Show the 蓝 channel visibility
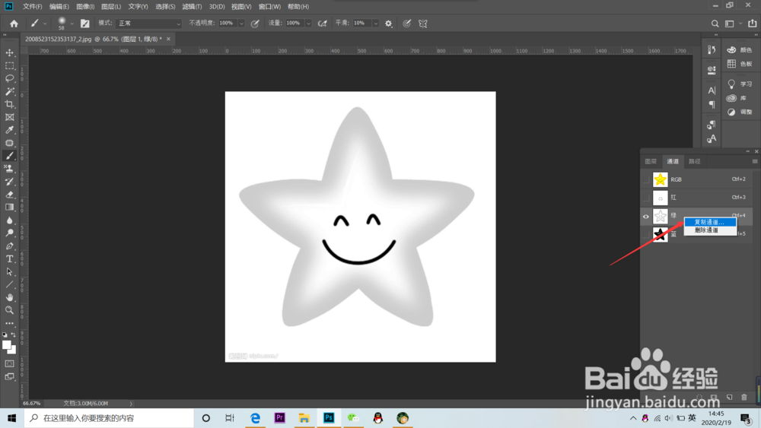This screenshot has width=761, height=428. point(645,234)
